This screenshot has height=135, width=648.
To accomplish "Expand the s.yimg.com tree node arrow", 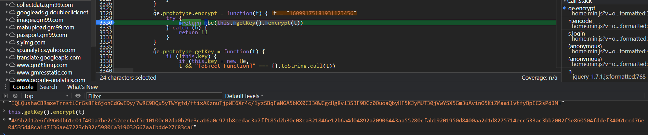I will coord(7,42).
